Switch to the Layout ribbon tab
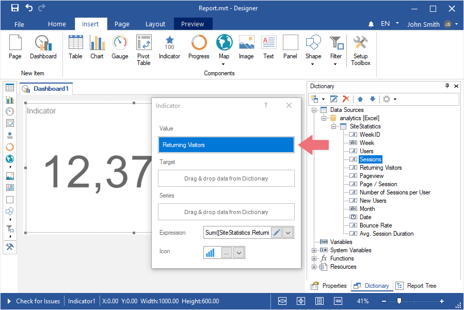The width and height of the screenshot is (464, 310). (155, 24)
